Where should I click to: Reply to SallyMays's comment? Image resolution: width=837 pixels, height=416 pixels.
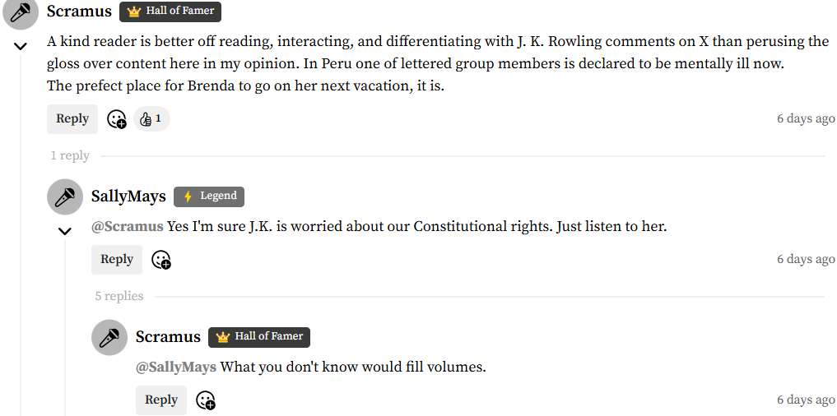[x=117, y=260]
